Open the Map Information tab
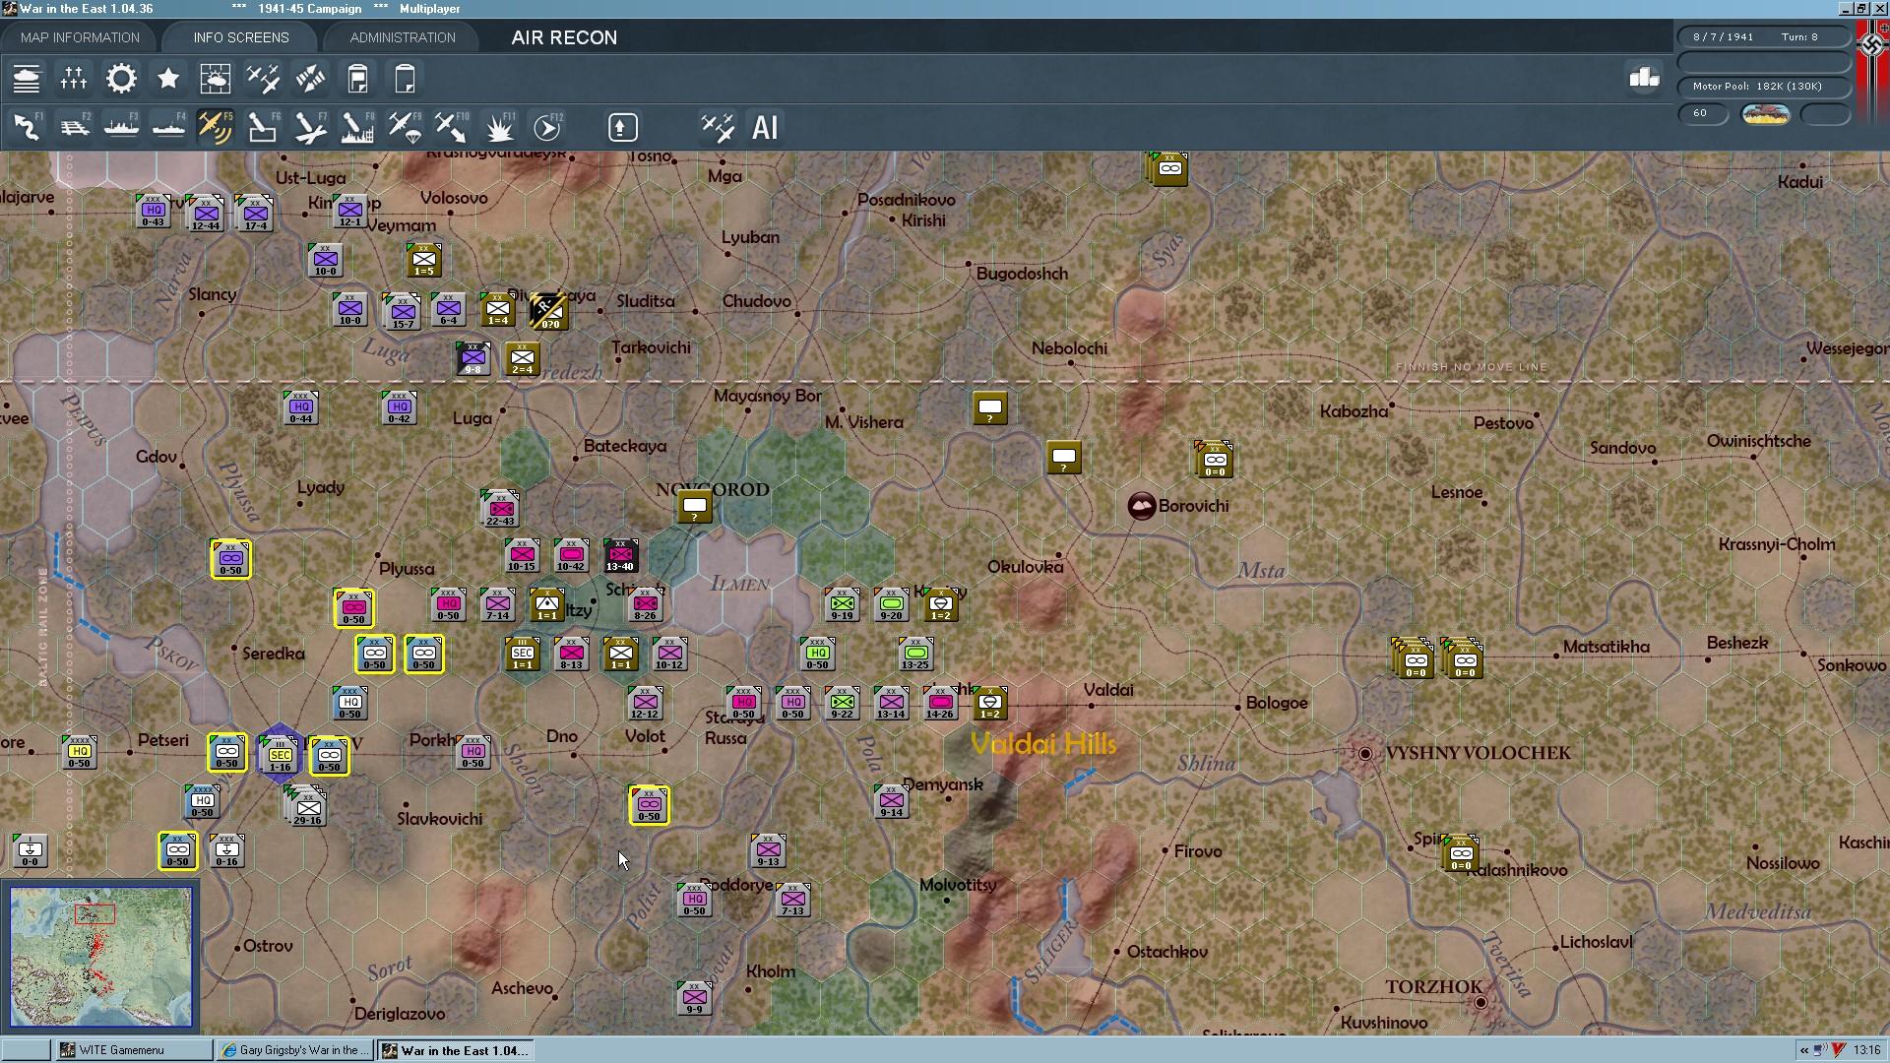Screen dimensions: 1890x1063 click(x=80, y=37)
